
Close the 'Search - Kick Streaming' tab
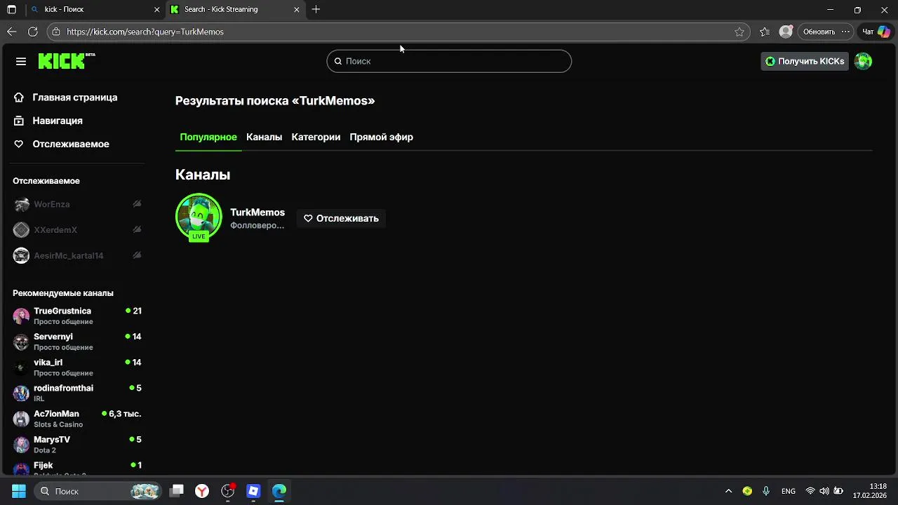(x=297, y=9)
